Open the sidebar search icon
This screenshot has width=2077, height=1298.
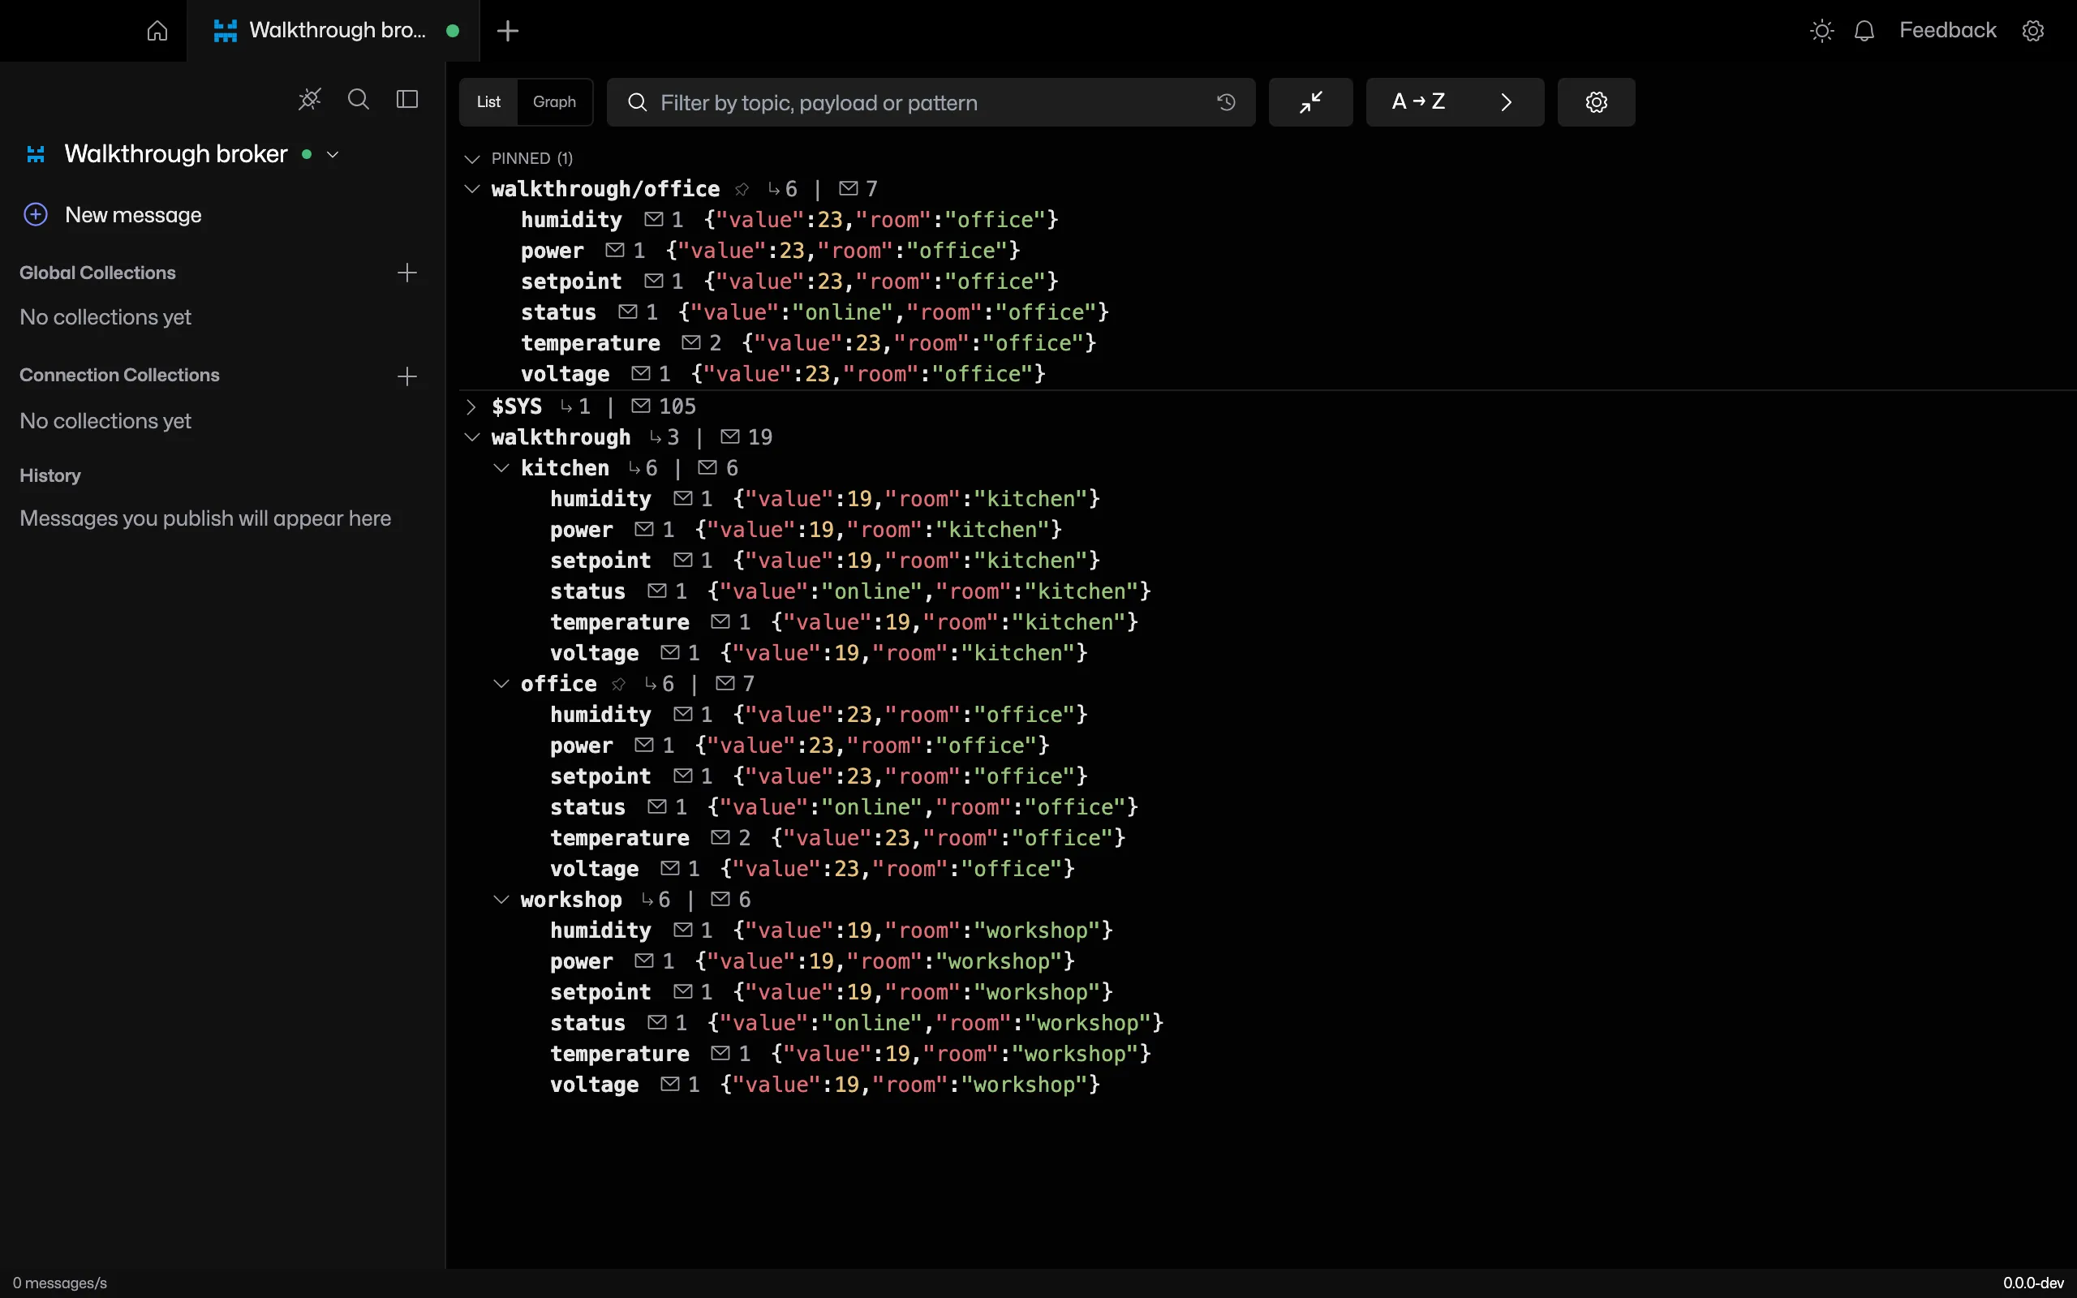coord(359,100)
